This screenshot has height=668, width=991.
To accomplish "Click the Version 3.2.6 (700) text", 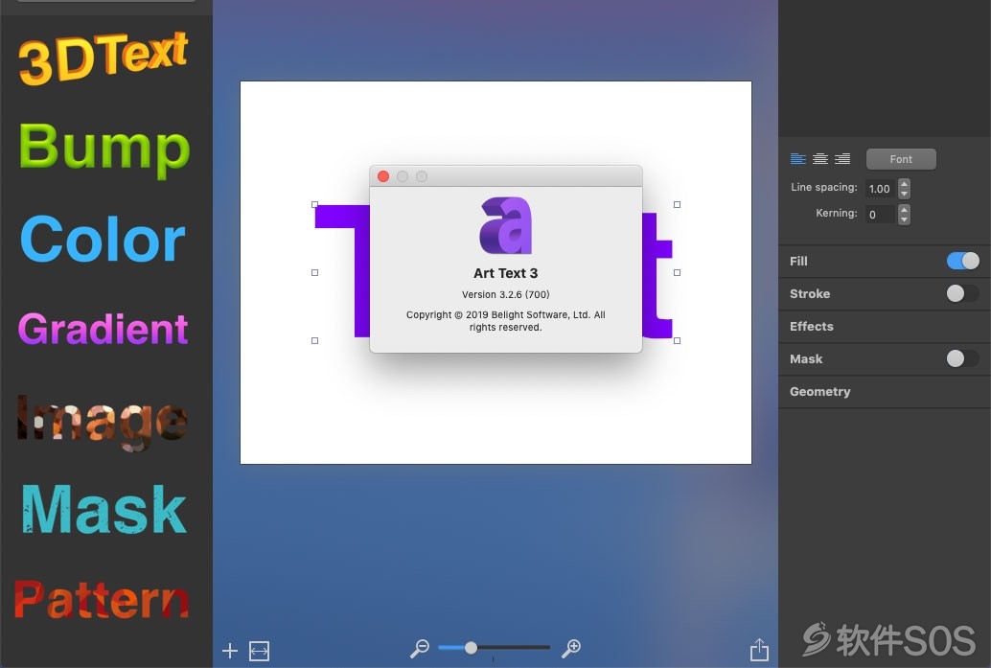I will coord(506,294).
